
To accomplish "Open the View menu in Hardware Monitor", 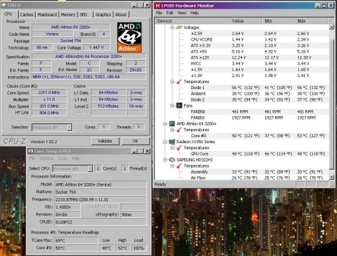I will (x=182, y=13).
